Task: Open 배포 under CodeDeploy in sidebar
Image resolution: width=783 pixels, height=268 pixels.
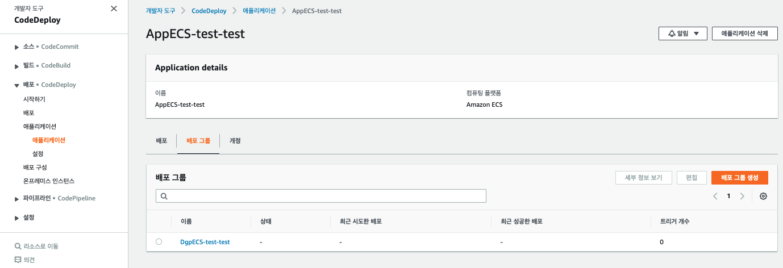Action: [x=28, y=112]
